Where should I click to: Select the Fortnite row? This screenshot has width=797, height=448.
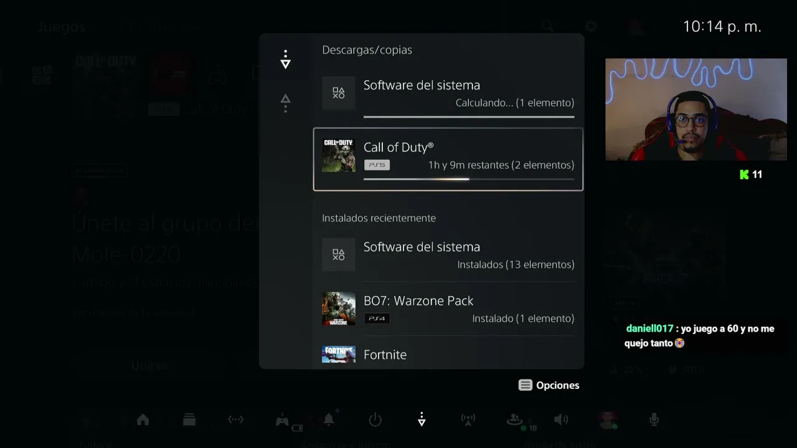click(x=448, y=355)
